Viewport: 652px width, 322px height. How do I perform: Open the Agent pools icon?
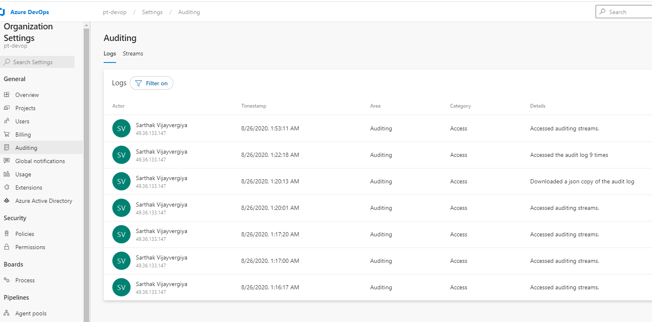(x=7, y=313)
